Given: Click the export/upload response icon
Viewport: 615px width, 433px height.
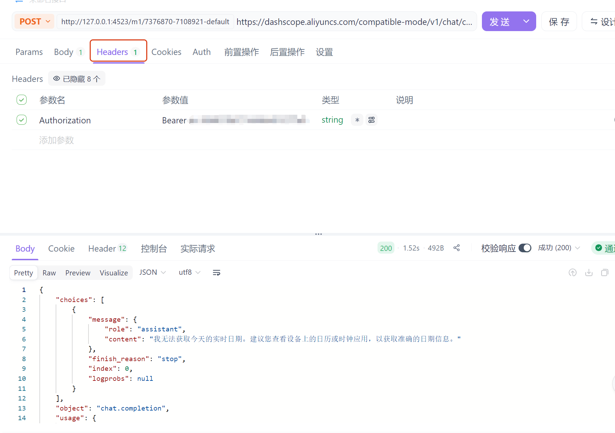Looking at the screenshot, I should [x=572, y=273].
